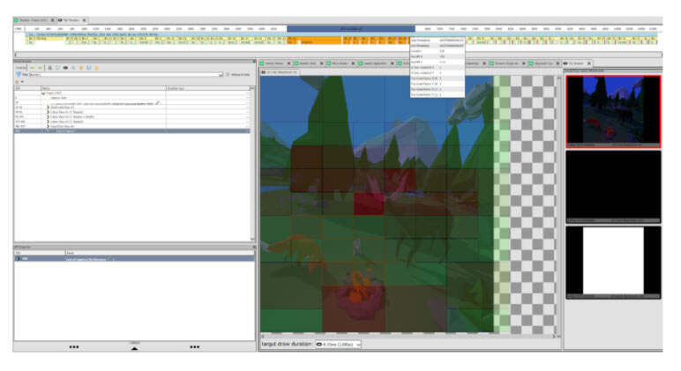681x371 pixels.
Task: Click the black up-arrow at the panel bottom
Action: click(x=134, y=348)
